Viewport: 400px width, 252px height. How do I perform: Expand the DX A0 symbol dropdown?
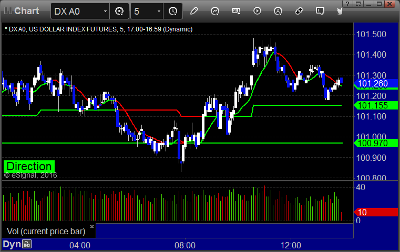[x=105, y=11]
